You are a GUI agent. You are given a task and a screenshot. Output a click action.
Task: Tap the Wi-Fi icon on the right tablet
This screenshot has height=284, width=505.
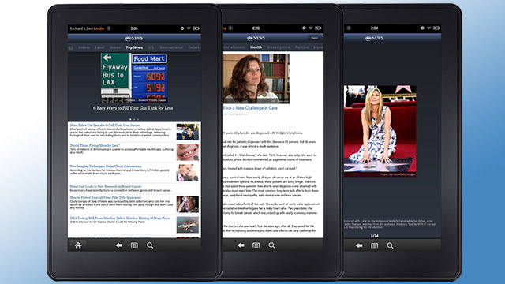click(429, 28)
